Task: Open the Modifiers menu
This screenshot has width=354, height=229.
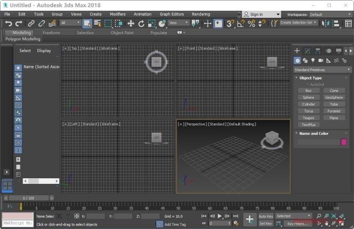Action: [117, 14]
